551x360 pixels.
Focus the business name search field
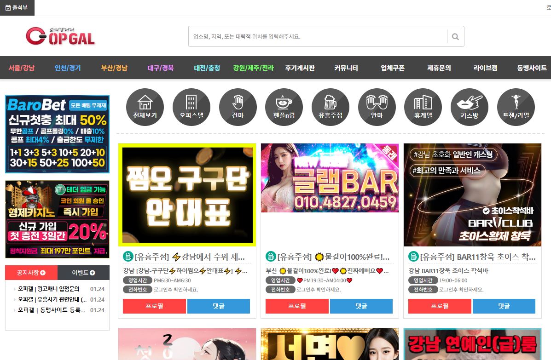tap(318, 36)
